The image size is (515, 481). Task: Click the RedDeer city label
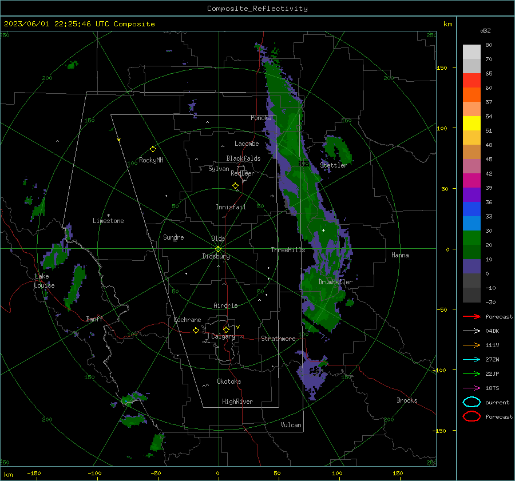click(x=243, y=173)
